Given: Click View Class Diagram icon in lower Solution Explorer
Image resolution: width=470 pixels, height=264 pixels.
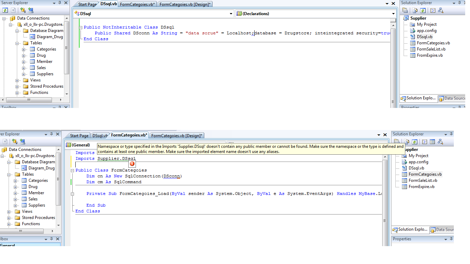Looking at the screenshot, I should click(440, 142).
